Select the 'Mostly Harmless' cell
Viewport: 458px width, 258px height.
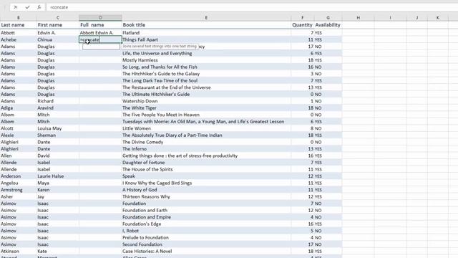[206, 60]
